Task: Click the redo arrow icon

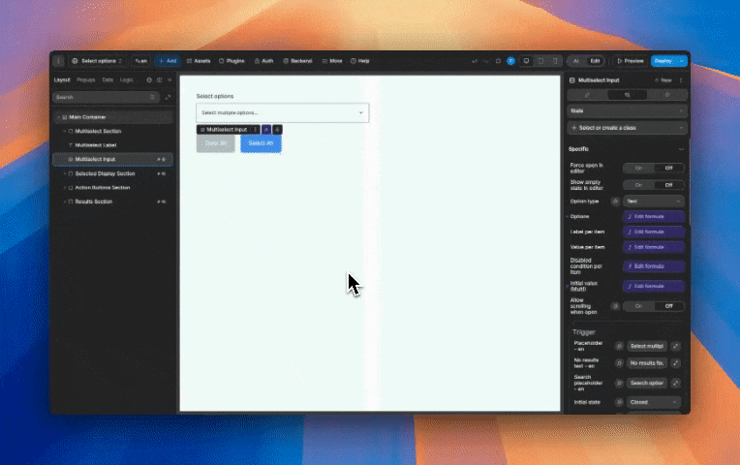Action: pos(486,61)
